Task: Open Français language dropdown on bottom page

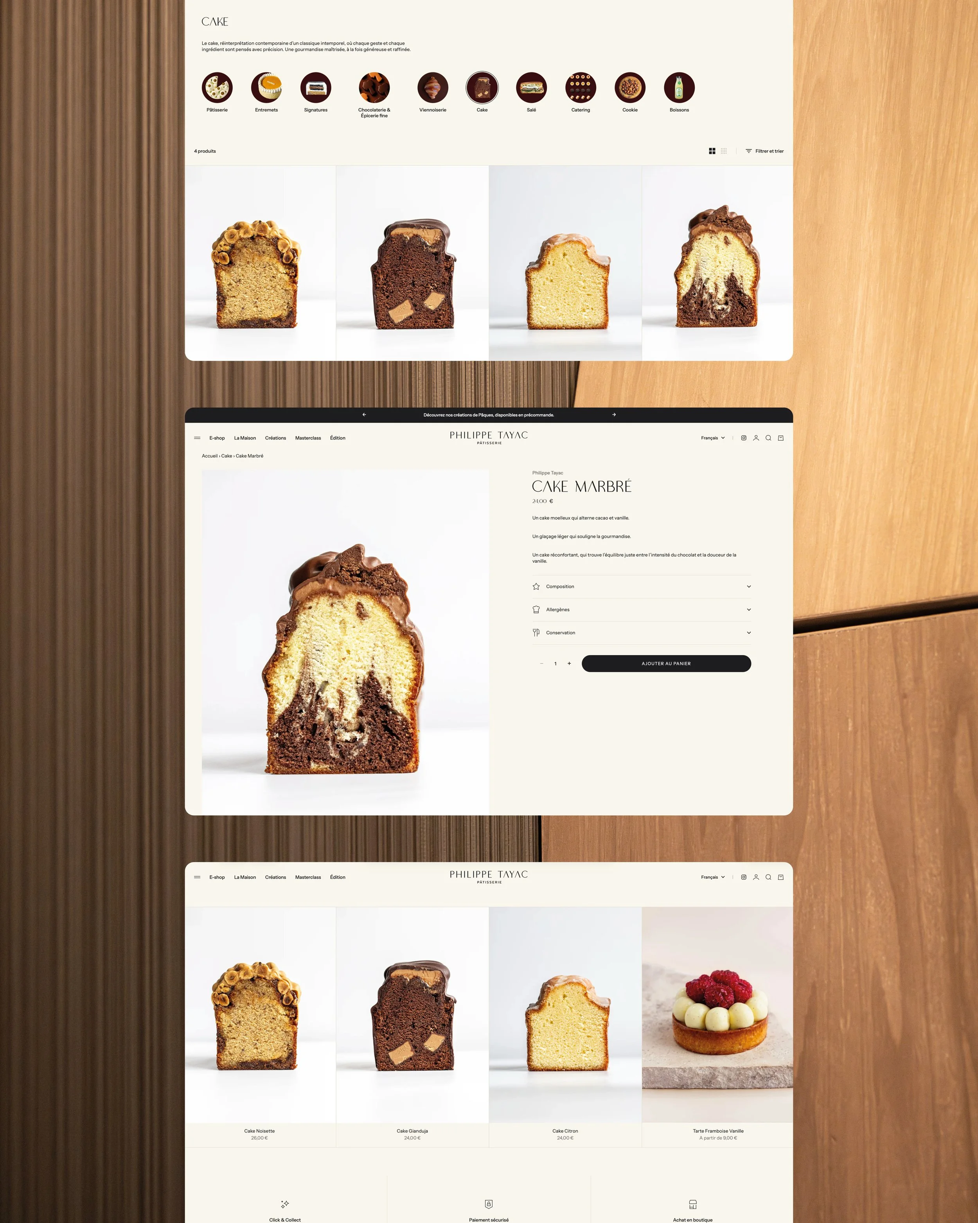Action: point(713,877)
